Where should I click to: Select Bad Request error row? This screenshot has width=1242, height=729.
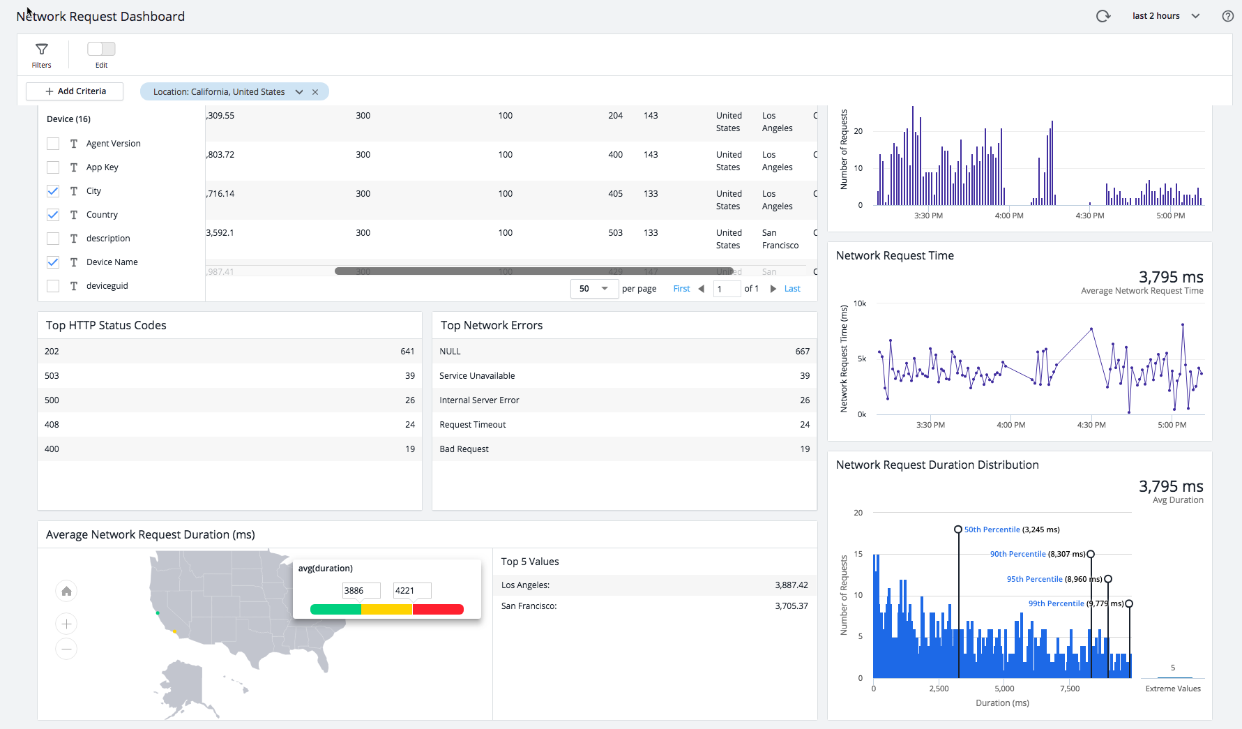pos(624,449)
